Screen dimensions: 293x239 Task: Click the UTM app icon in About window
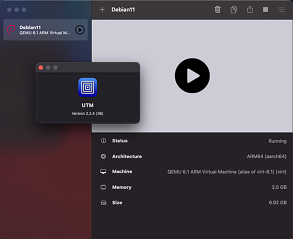87,87
